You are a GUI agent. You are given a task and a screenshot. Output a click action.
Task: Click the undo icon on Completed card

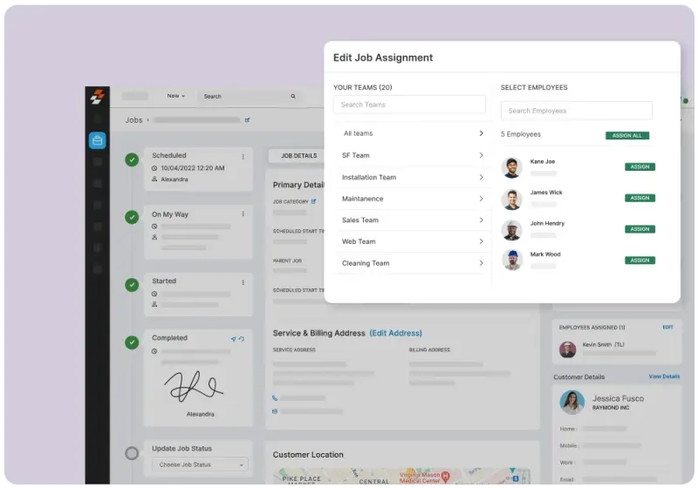[242, 339]
